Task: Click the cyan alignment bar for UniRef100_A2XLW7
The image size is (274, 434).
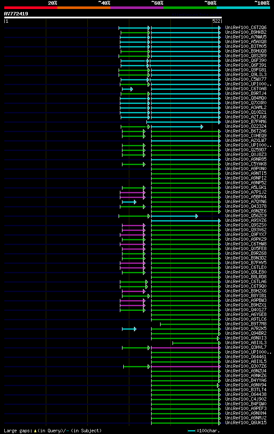Action: click(186, 141)
